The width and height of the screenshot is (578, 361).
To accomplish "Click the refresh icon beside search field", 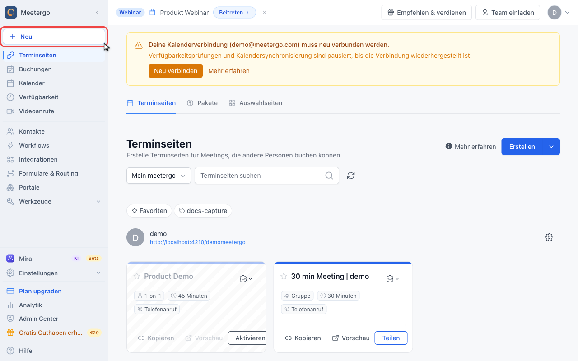I will [x=351, y=176].
